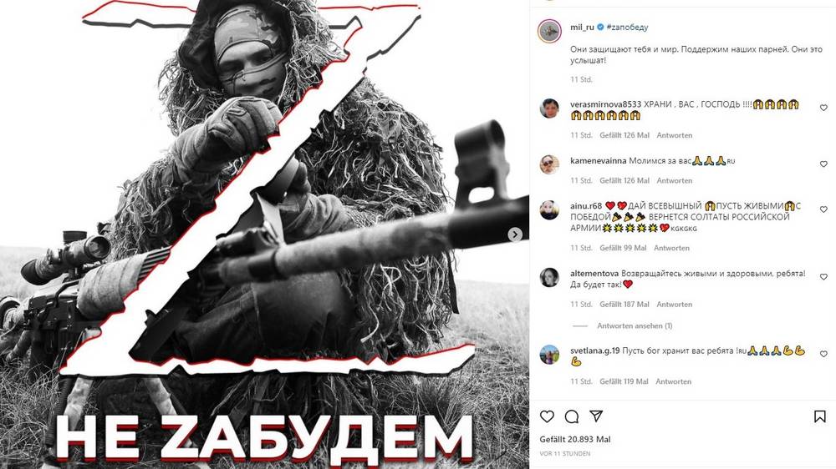Click 'Antworten' under svetlana.g.19's comment
The image size is (836, 469).
pyautogui.click(x=673, y=381)
